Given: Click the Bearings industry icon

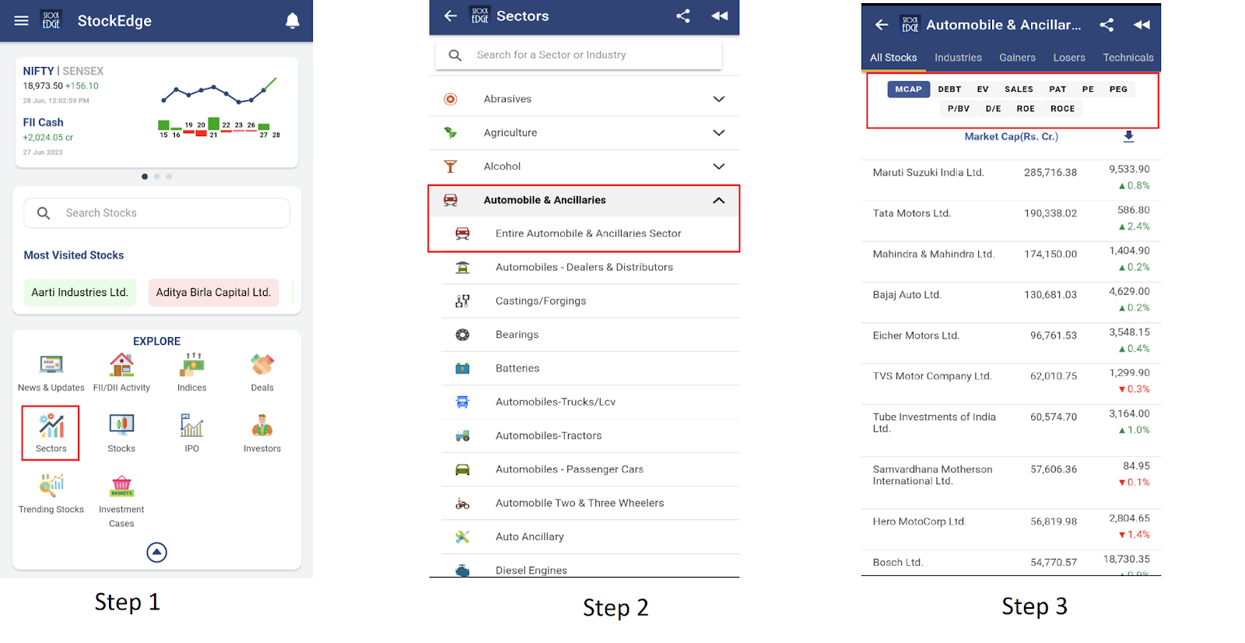Looking at the screenshot, I should pyautogui.click(x=462, y=335).
